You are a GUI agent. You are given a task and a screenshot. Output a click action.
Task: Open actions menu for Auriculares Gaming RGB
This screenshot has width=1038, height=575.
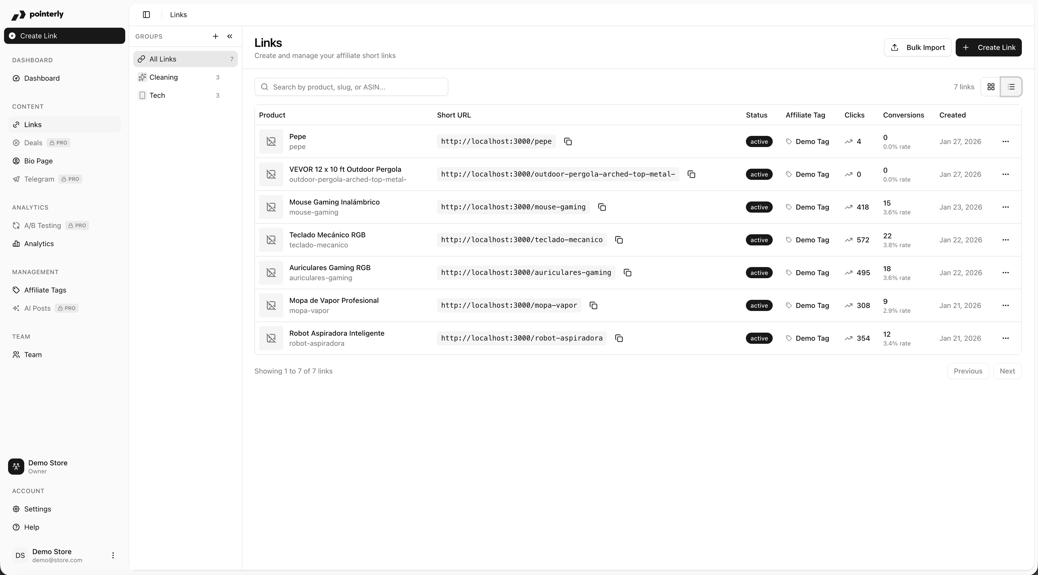1005,273
